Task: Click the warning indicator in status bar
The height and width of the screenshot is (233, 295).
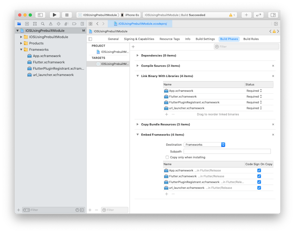Action: click(232, 15)
